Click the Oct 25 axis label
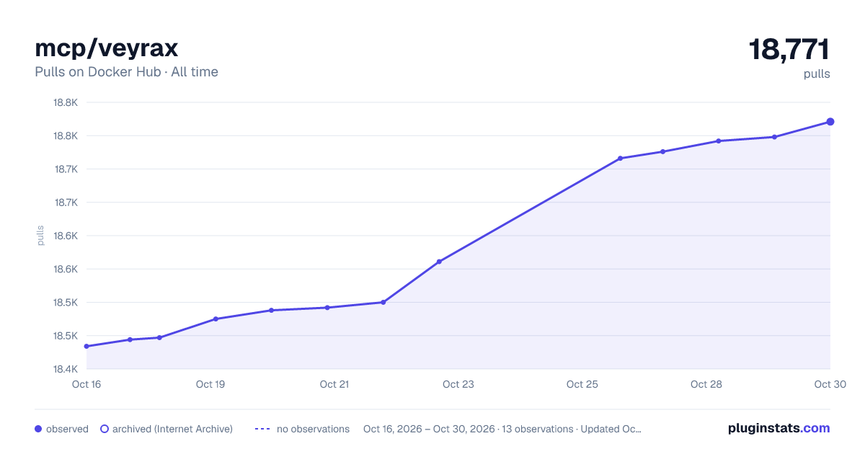The width and height of the screenshot is (865, 454). (582, 384)
